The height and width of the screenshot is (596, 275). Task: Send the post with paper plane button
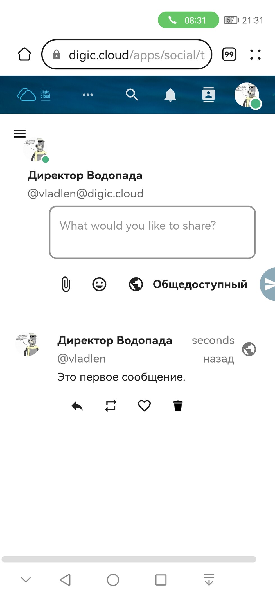(x=268, y=284)
